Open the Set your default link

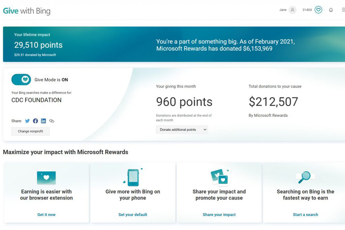tap(133, 214)
